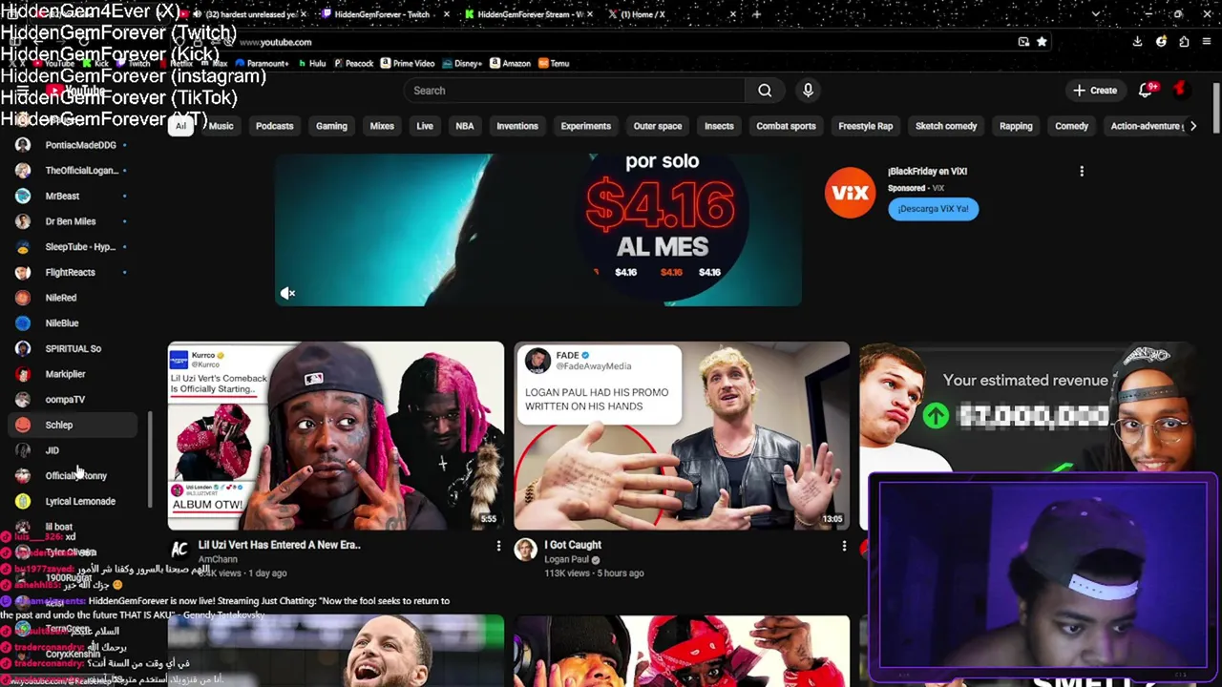1222x687 pixels.
Task: Open the account avatar menu
Action: click(x=1181, y=90)
